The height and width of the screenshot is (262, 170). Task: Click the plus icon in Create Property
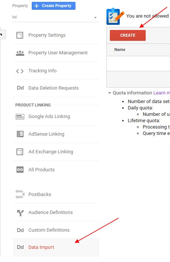coord(36,6)
